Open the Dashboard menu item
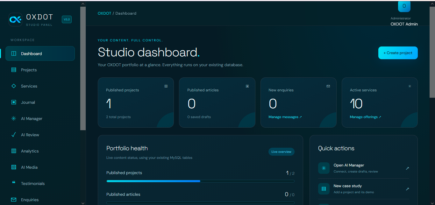 coord(40,53)
